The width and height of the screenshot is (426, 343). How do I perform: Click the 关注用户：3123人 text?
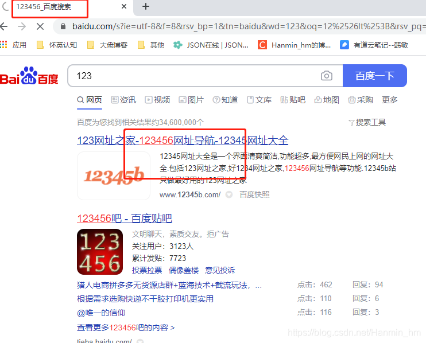tap(162, 246)
